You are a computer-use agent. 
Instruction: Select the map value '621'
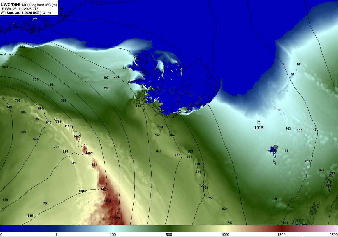pyautogui.click(x=225, y=209)
